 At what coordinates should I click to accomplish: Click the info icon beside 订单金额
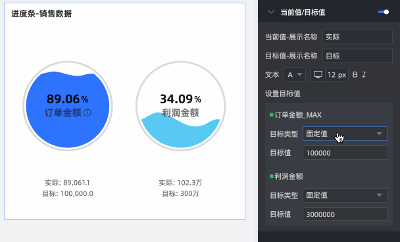click(87, 112)
